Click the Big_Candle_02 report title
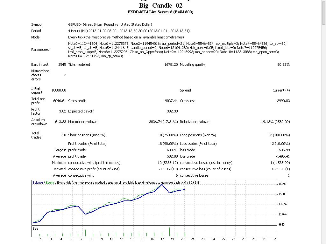326x244 pixels. click(160, 5)
